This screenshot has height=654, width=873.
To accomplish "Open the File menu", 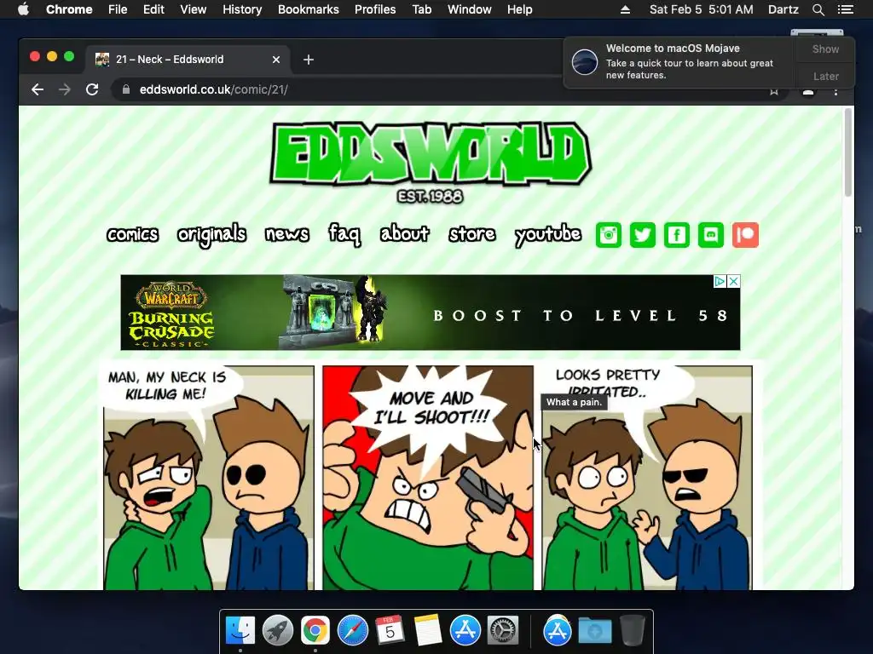I will click(x=118, y=9).
